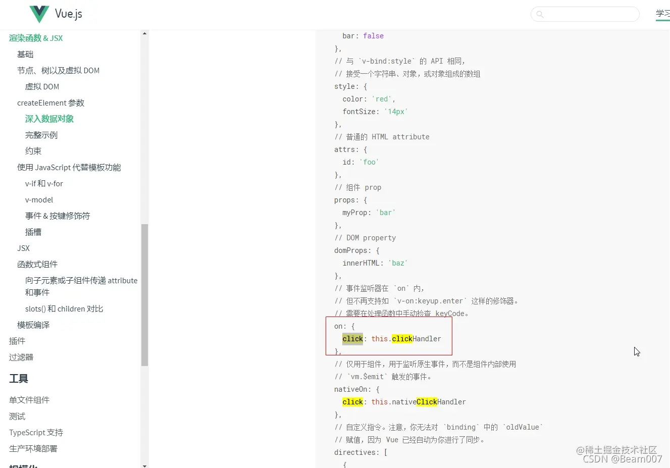This screenshot has height=468, width=670.
Task: Open 使用 JavaScript 代替模板功能 link
Action: 69,167
